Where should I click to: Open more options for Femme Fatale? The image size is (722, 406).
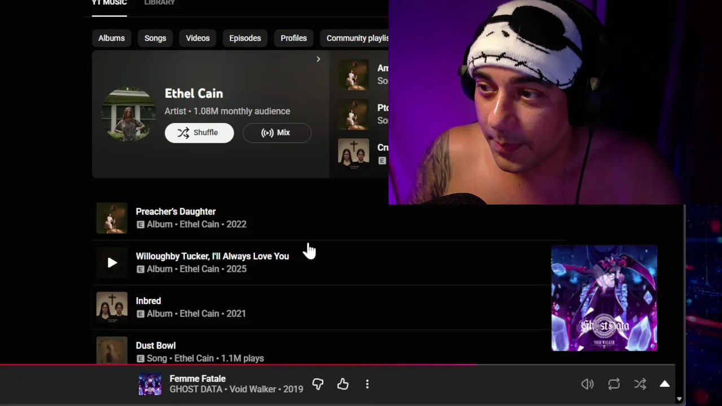pyautogui.click(x=367, y=384)
